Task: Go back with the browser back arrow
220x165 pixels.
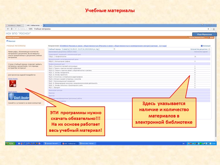Action: pyautogui.click(x=8, y=29)
